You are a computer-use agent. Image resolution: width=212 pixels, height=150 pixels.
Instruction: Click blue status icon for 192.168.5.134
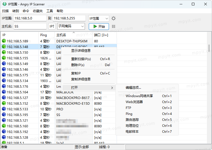coord(4,81)
